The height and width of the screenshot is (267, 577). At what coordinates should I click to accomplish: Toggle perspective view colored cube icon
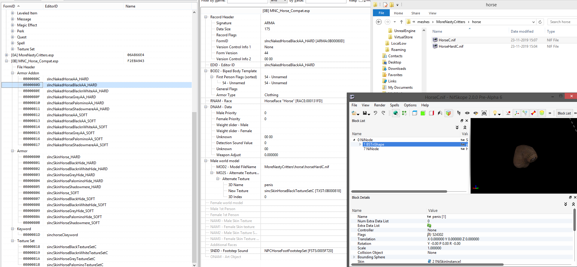[448, 113]
